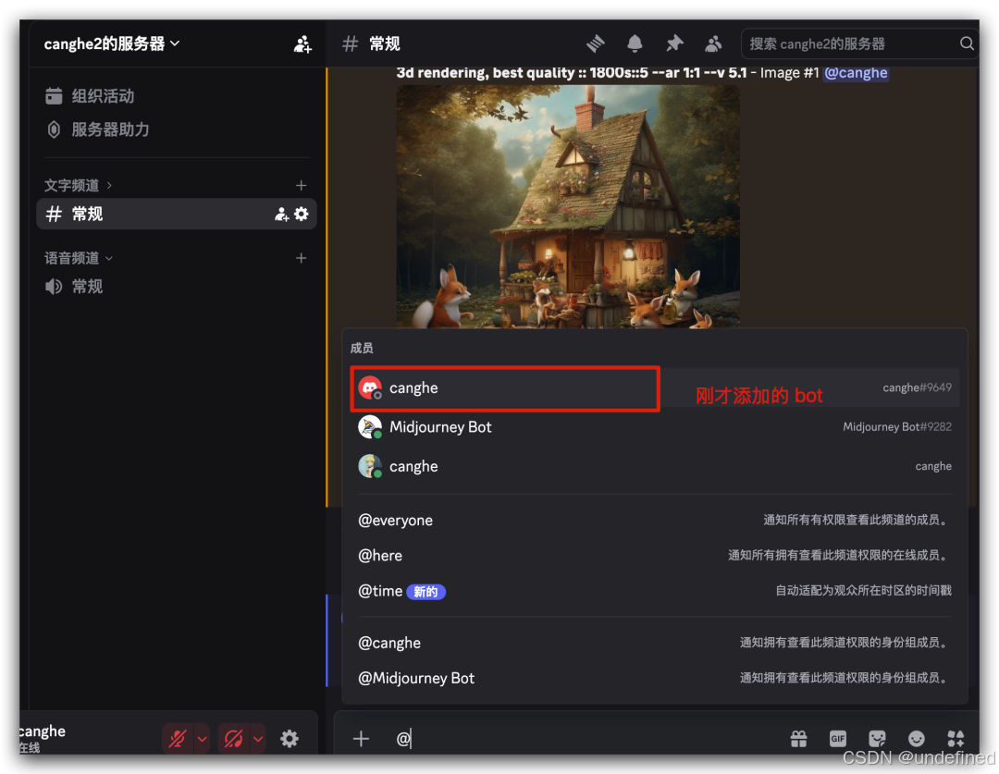Screen dimensions: 999x774
Task: Open the gift Nitro icon
Action: (798, 738)
